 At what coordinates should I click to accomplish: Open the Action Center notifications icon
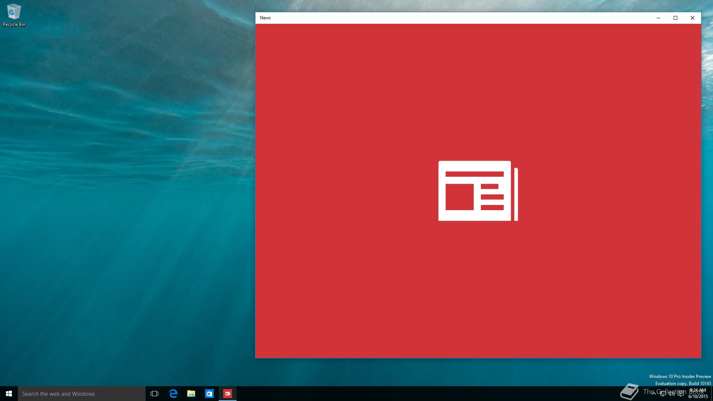click(x=681, y=394)
